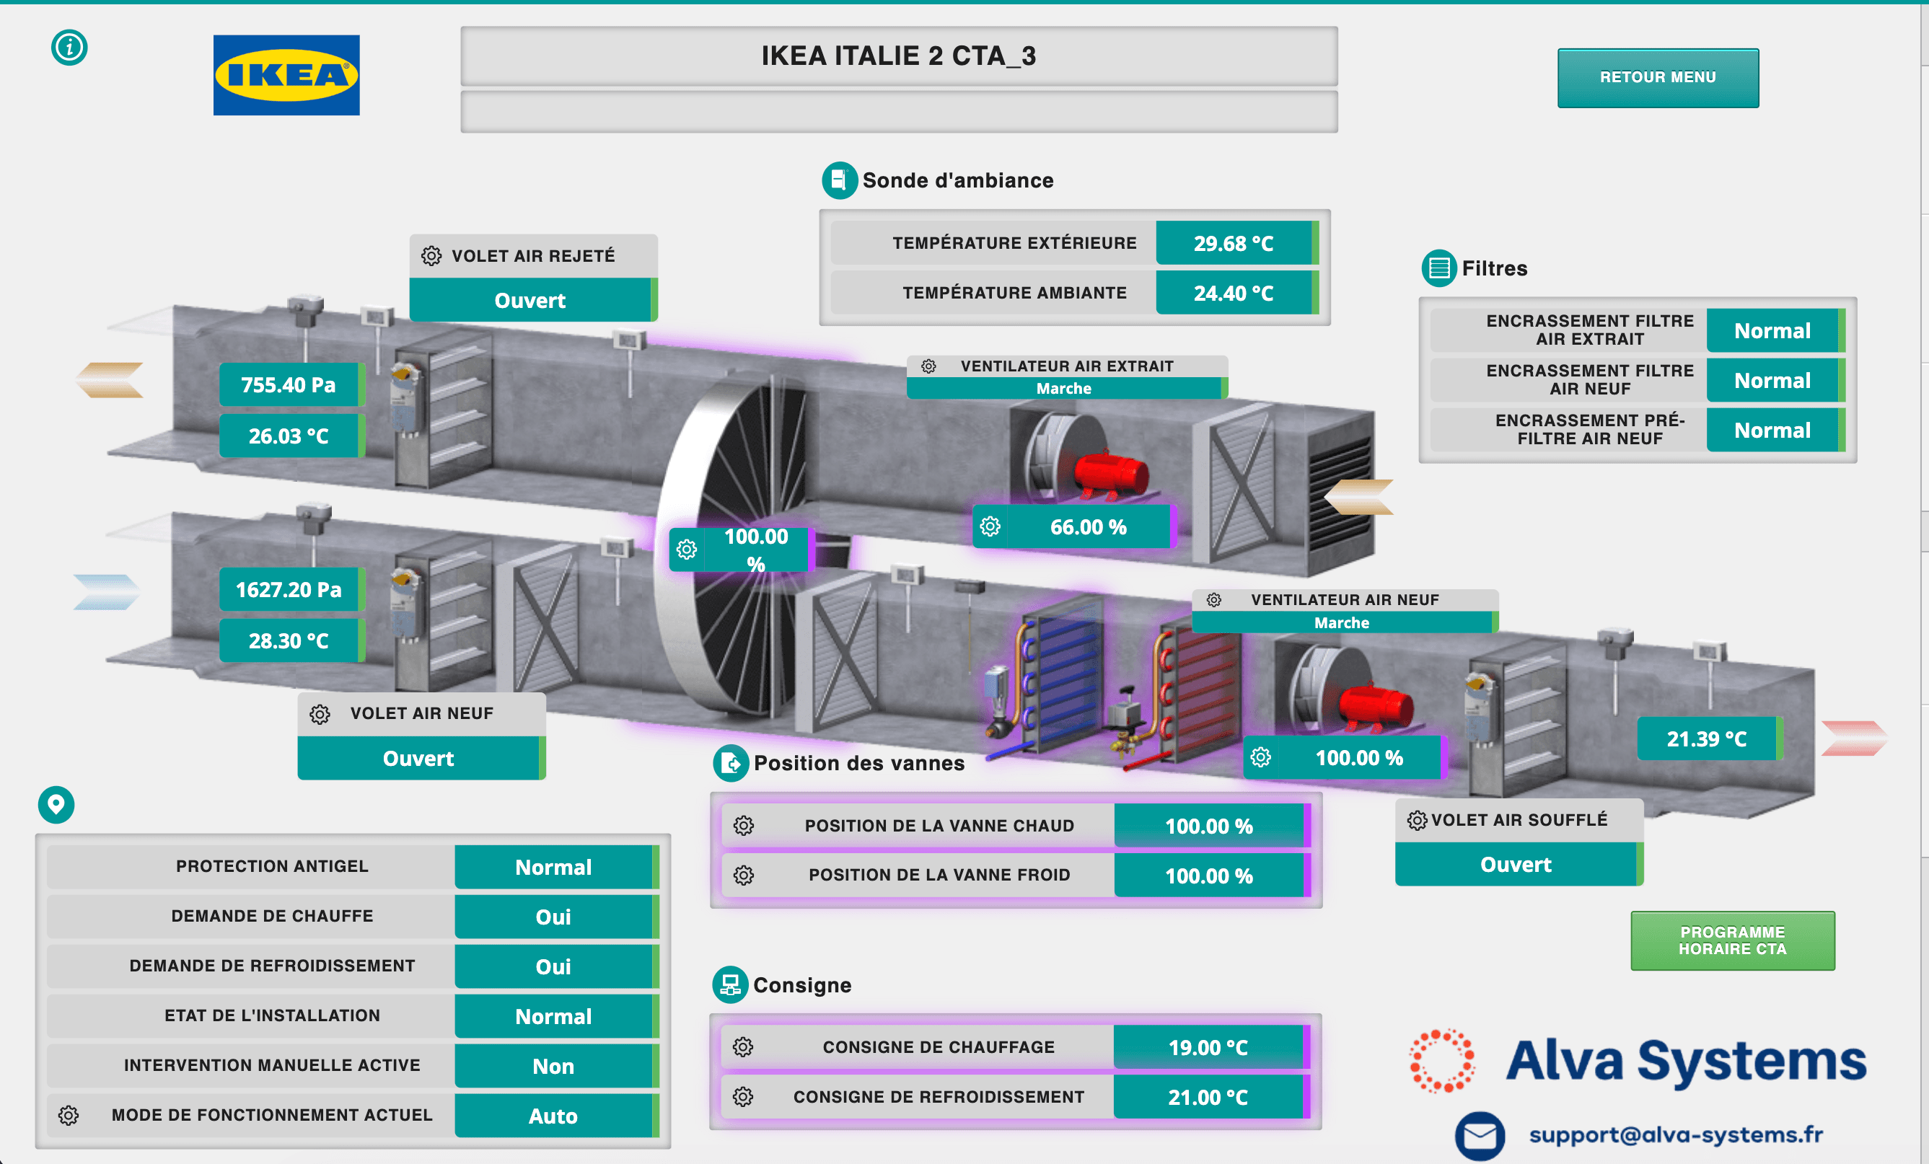The height and width of the screenshot is (1164, 1929).
Task: Open settings gear for Volet Air Neuf
Action: (320, 714)
